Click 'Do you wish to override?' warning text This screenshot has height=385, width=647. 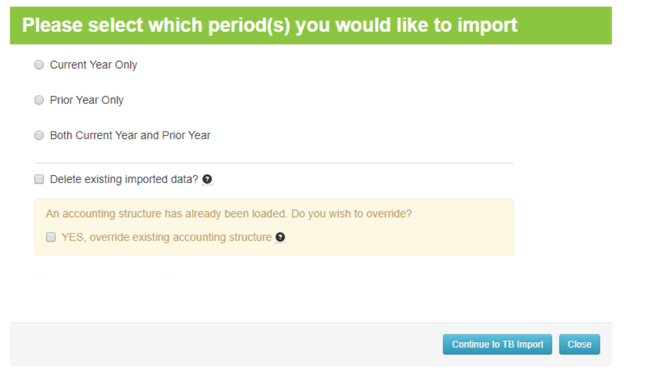[x=352, y=214]
